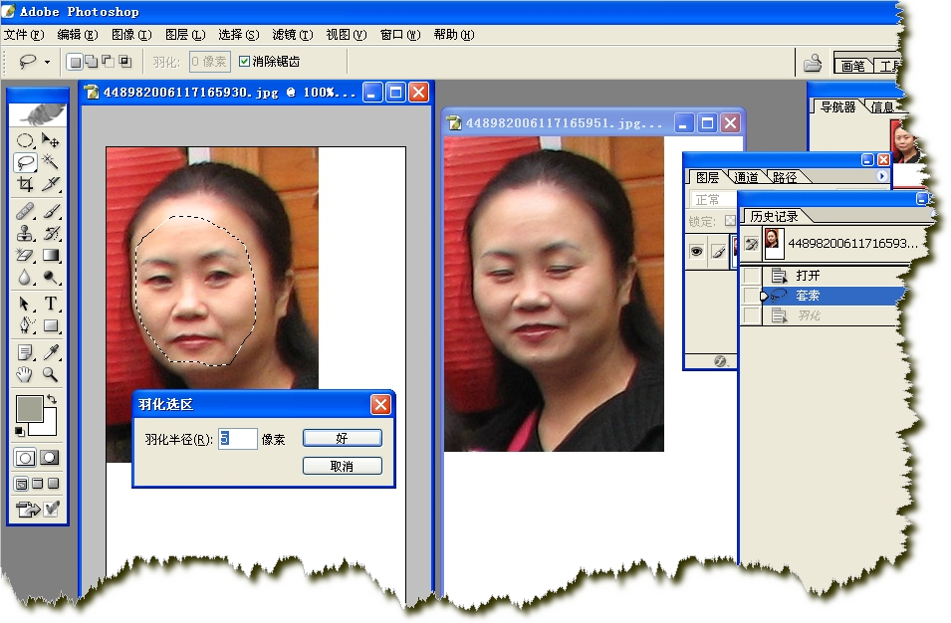This screenshot has width=951, height=623.
Task: Open the 滤镜(T) menu
Action: point(293,35)
